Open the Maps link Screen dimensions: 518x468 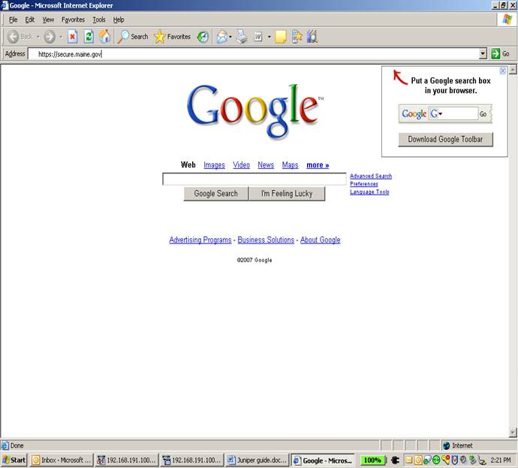tap(290, 165)
